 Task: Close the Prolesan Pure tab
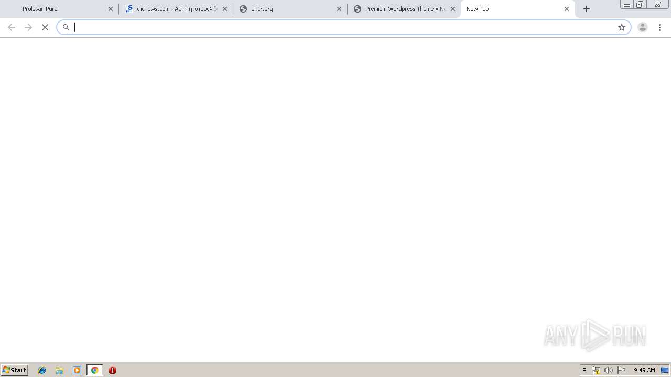111,9
